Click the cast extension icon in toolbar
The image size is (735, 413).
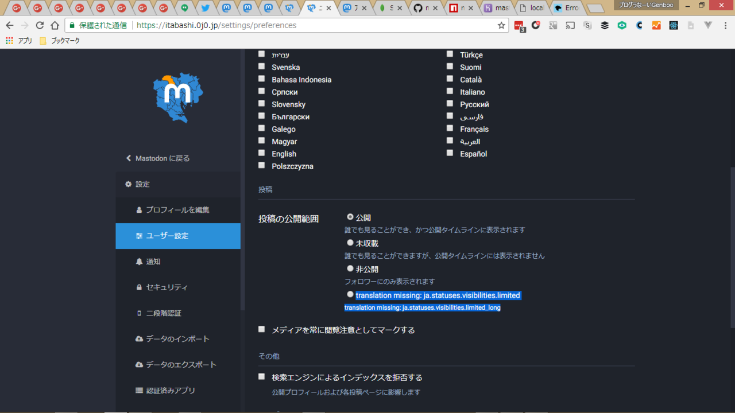coord(570,25)
